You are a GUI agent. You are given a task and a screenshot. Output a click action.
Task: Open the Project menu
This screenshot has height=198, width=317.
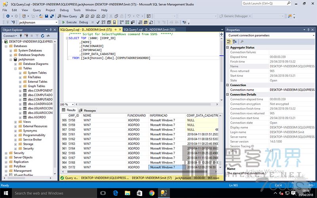50,10
